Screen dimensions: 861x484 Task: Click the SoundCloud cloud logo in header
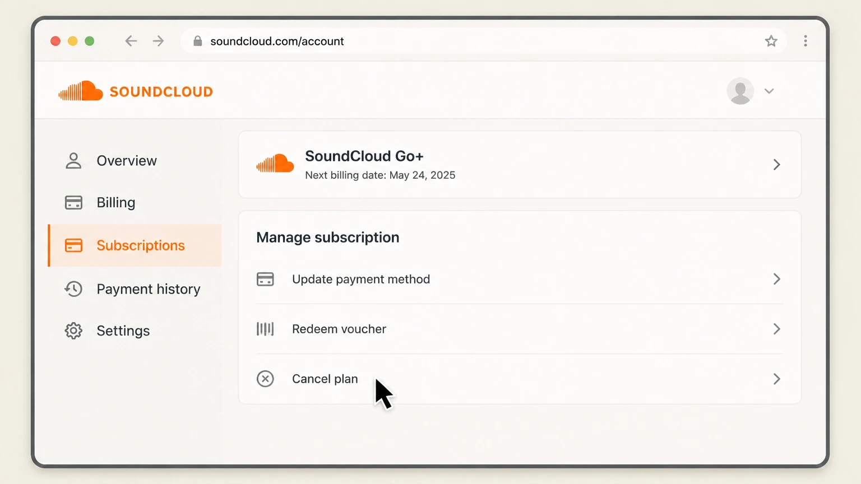coord(81,91)
